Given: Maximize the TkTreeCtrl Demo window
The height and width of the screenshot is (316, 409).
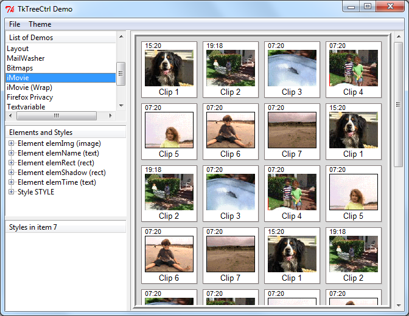Looking at the screenshot, I should click(368, 7).
